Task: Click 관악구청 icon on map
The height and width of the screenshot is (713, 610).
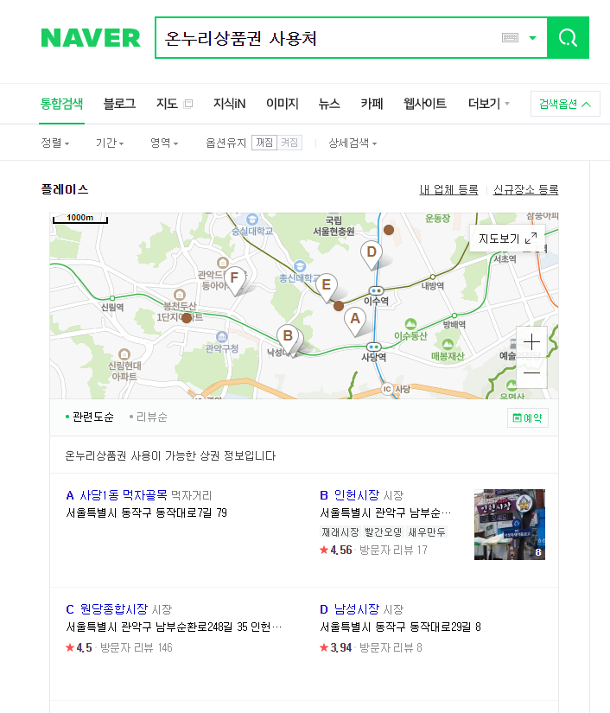Action: 222,337
